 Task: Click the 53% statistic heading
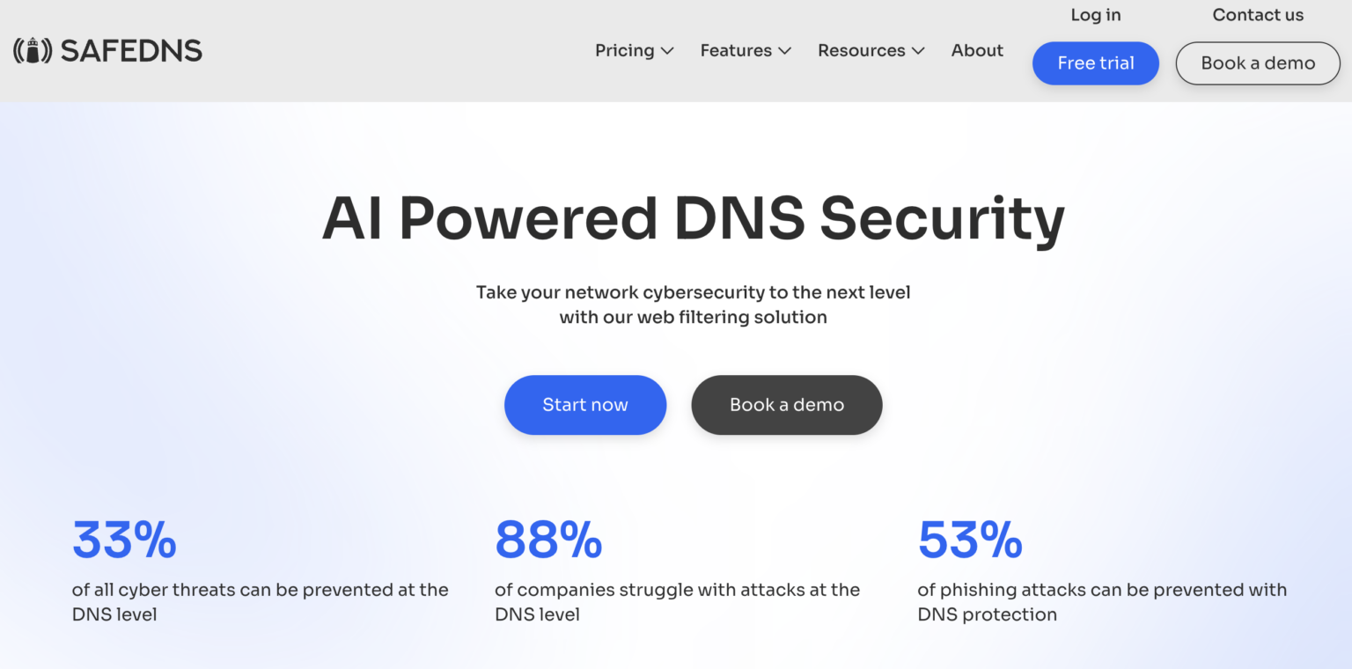(x=968, y=539)
